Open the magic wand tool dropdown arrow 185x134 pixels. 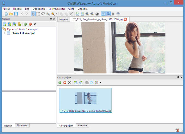point(56,14)
